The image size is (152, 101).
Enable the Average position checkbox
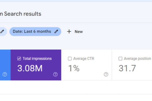click(x=120, y=59)
